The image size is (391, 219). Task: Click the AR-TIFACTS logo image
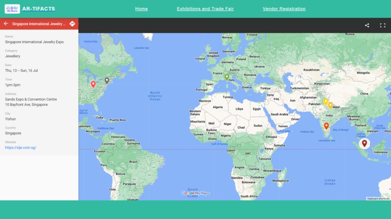12,9
